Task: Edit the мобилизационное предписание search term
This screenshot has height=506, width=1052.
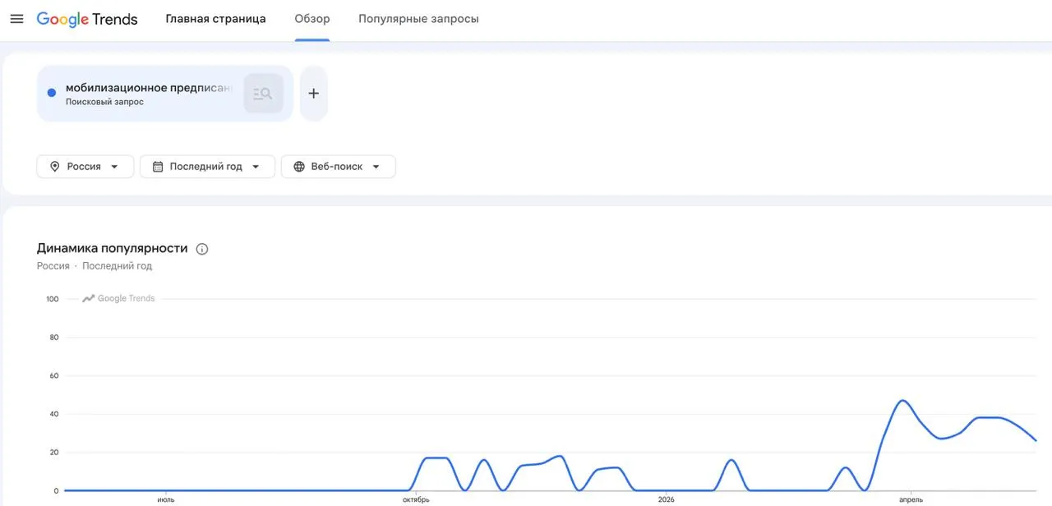Action: pyautogui.click(x=149, y=88)
